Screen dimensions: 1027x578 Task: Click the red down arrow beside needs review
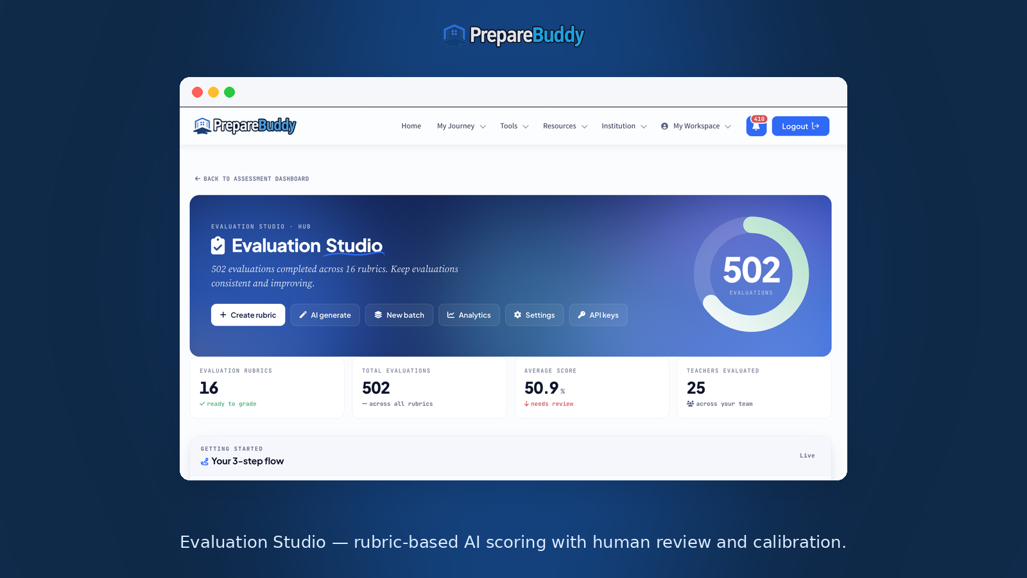click(526, 404)
